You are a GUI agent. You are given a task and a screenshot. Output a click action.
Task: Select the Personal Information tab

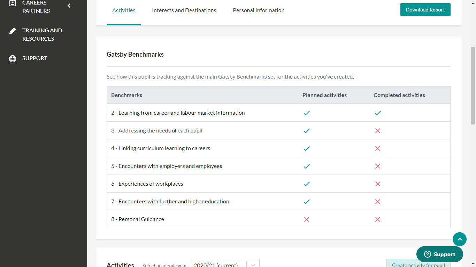pos(259,10)
